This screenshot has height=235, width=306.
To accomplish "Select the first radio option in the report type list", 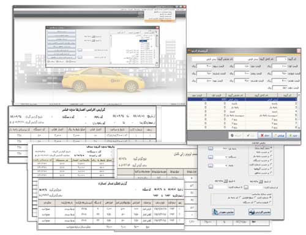I will [271, 147].
